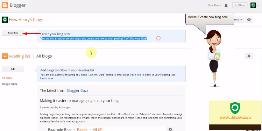Open Blogger Buzz link in latest heading
This screenshot has width=262, height=131.
pyautogui.click(x=77, y=91)
